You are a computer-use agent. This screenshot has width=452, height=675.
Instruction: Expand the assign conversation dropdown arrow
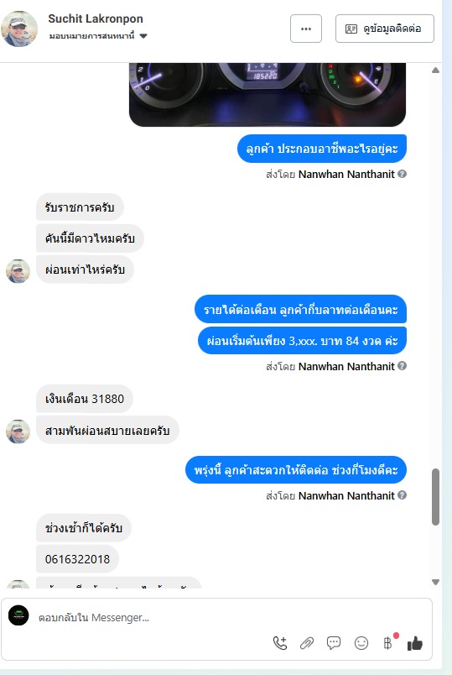tap(143, 36)
